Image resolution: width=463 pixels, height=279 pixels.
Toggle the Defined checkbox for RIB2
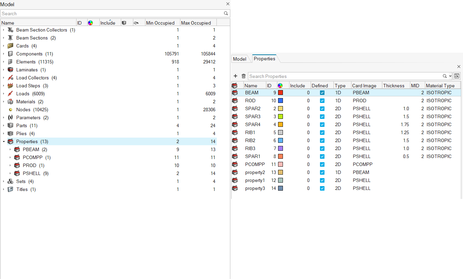[x=322, y=141]
